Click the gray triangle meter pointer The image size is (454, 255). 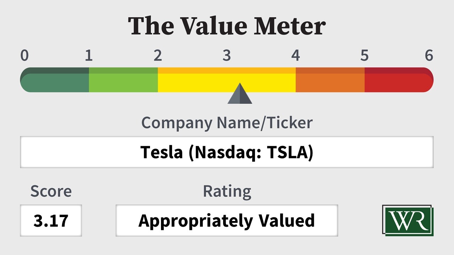pos(240,95)
